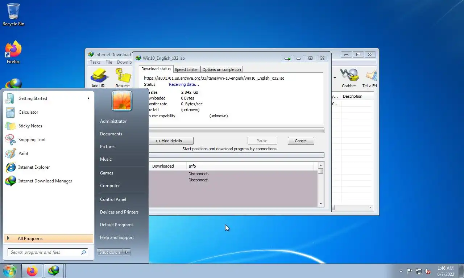
Task: Click Resume in the IDM toolbar
Action: click(123, 78)
